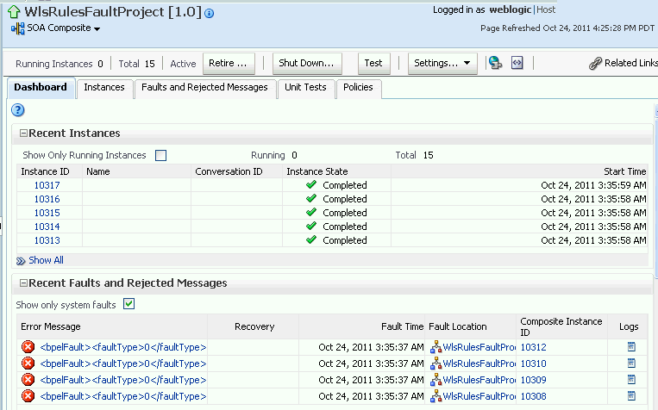Open the Policies tab
Screen dimensions: 658x410
(358, 87)
